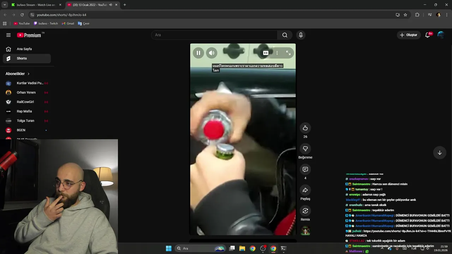
Task: Open Kurtlar Vadisi Pu... subscription channel
Action: (27, 83)
